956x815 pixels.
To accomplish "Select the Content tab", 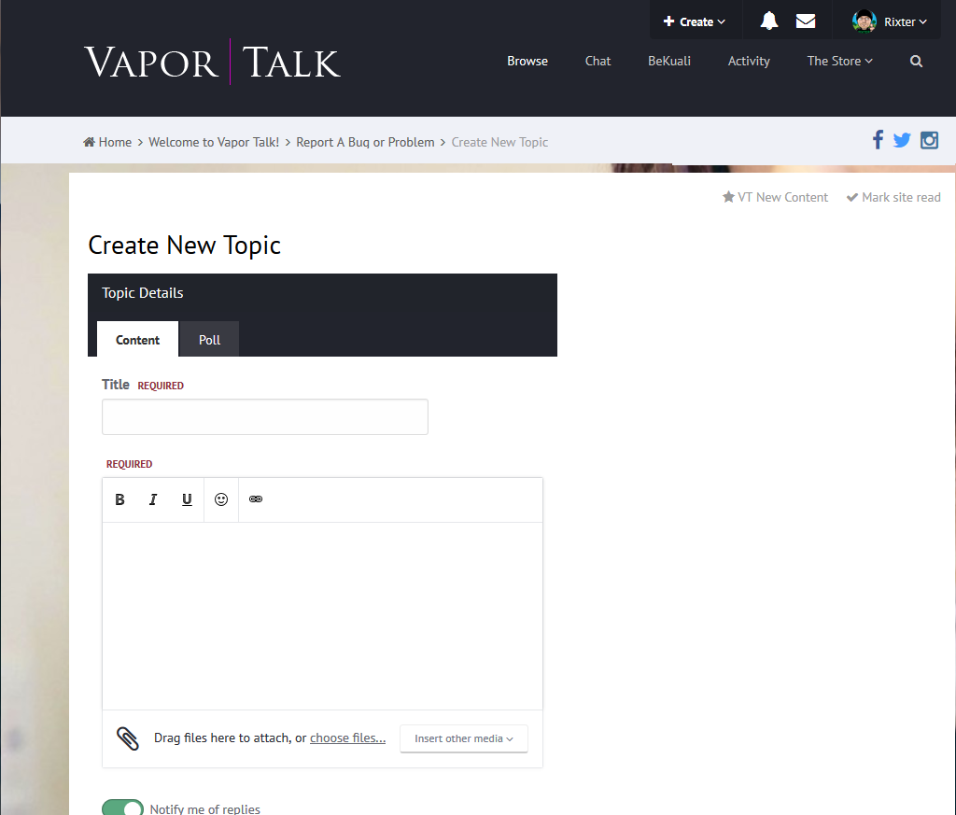I will [138, 340].
